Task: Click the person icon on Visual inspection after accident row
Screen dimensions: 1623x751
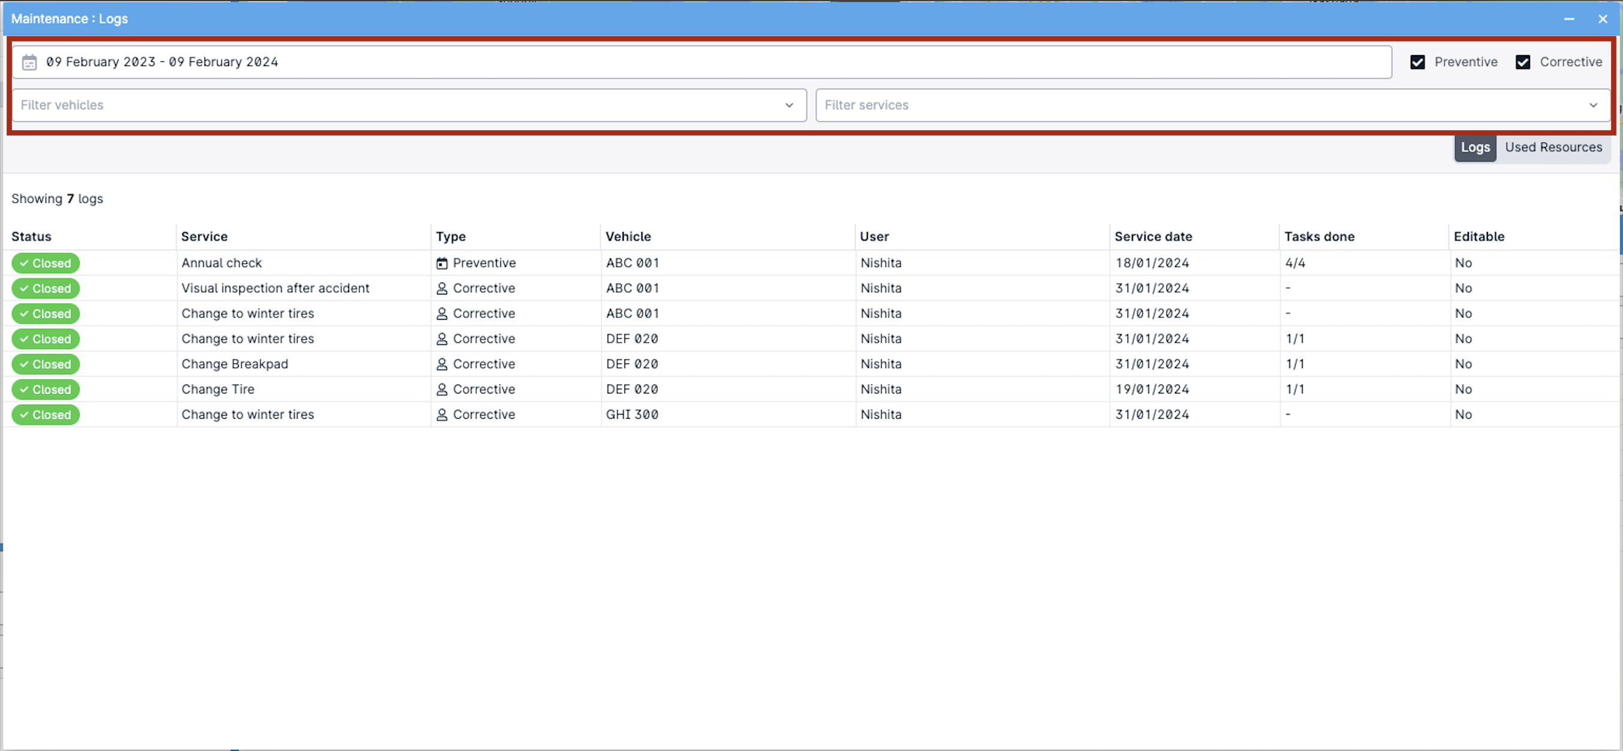Action: pos(442,288)
